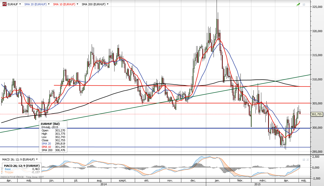Screen dimensions: 324x186
Task: Click the Open 303,270 row
Action: (x=53, y=130)
